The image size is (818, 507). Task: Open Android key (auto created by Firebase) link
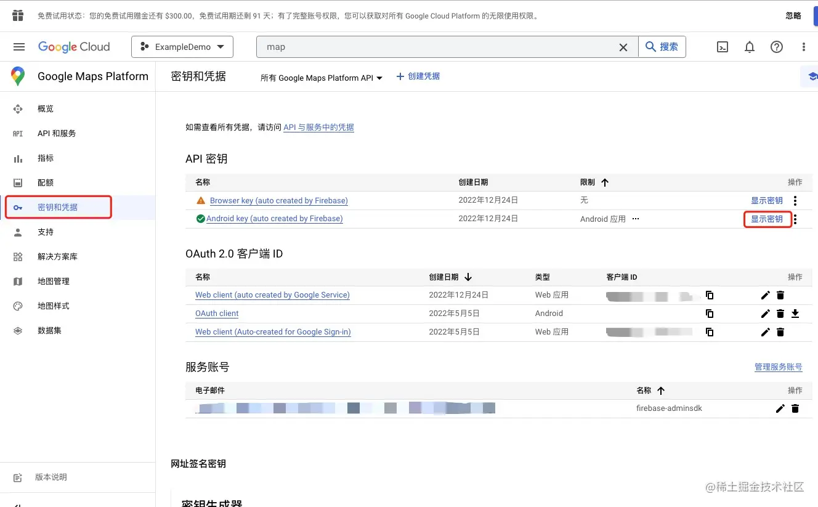pyautogui.click(x=275, y=219)
